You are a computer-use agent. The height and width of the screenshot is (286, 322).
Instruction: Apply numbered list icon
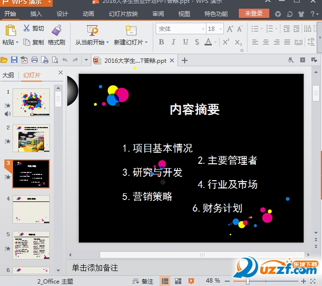269,29
